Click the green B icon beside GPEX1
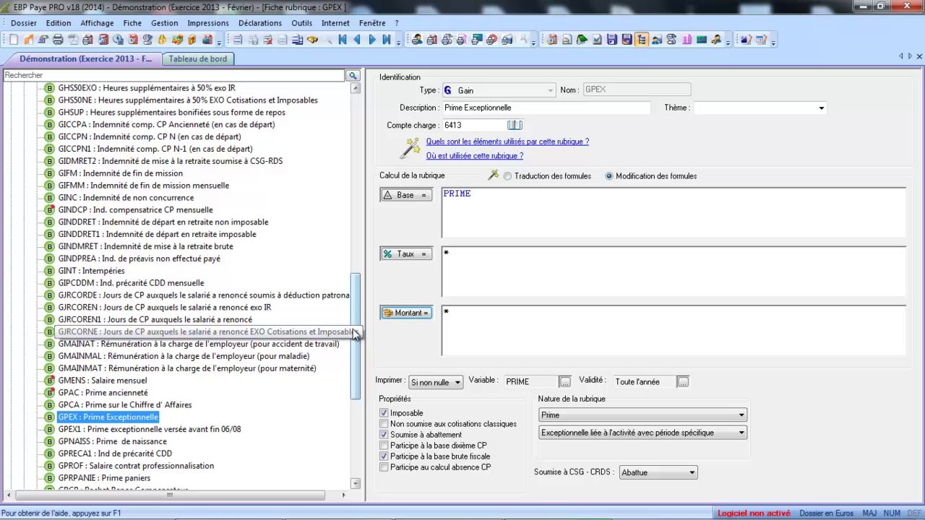The width and height of the screenshot is (925, 520). click(50, 429)
